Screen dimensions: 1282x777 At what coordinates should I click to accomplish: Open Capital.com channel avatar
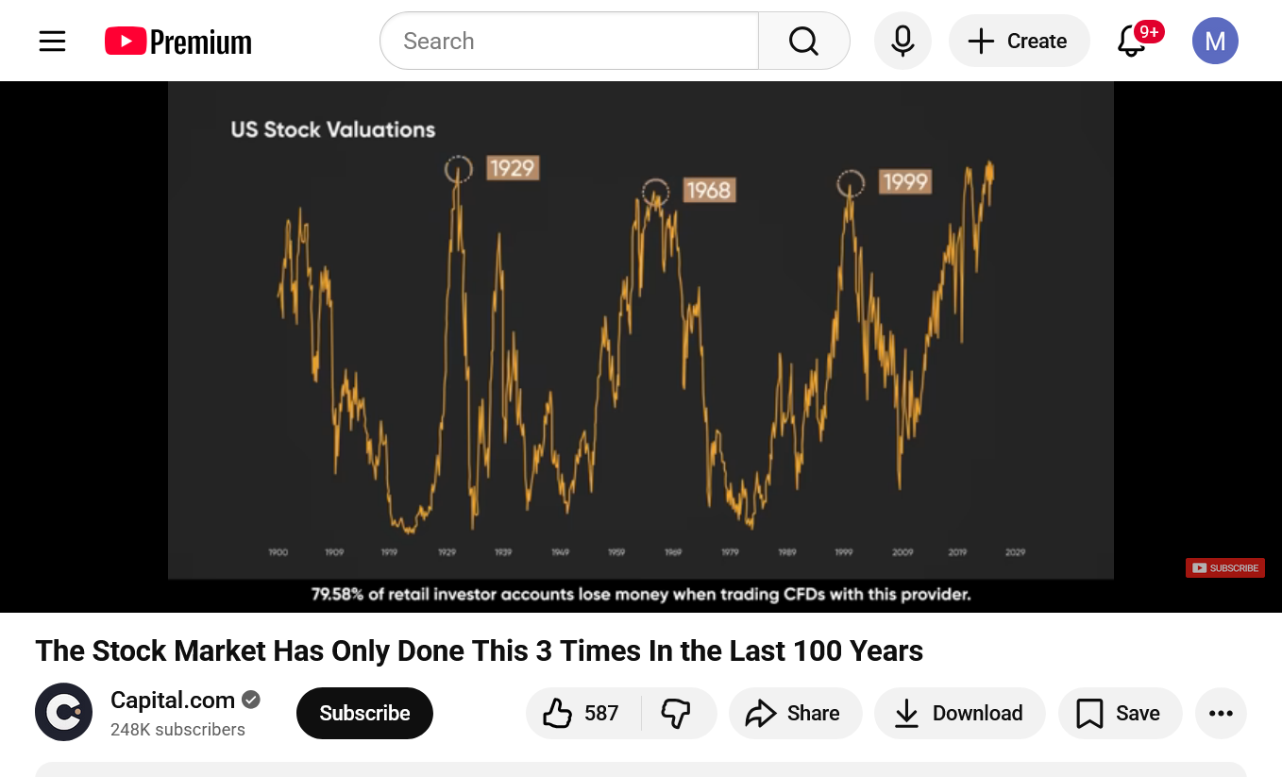pyautogui.click(x=64, y=712)
